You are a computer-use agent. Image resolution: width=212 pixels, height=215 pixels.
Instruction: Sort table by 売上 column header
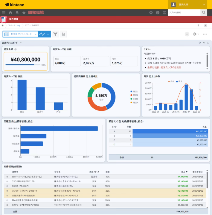184,172
